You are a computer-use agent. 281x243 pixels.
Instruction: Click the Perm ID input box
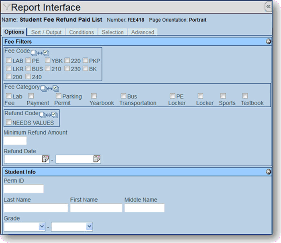pyautogui.click(x=24, y=189)
